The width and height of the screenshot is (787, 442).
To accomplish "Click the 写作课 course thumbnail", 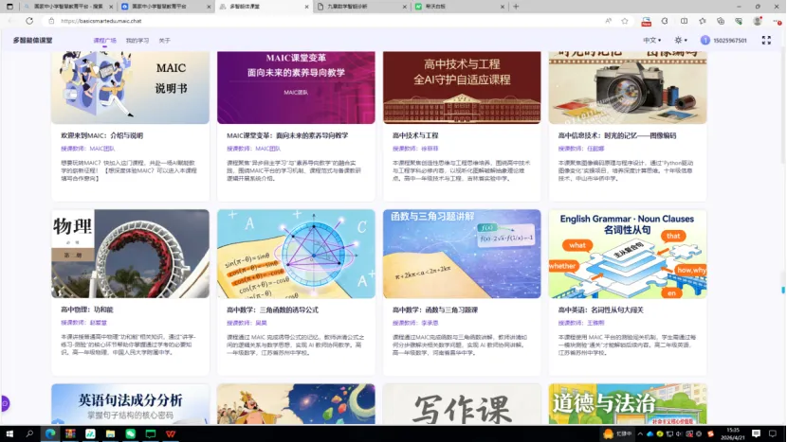I will (x=462, y=404).
